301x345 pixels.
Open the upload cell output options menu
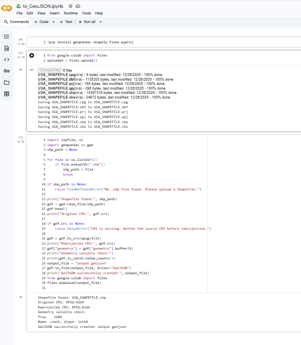(x=32, y=70)
